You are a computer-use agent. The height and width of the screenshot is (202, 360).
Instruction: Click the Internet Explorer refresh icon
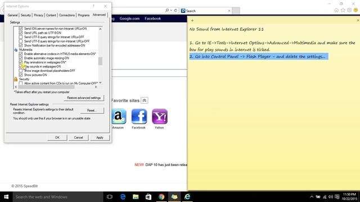pos(175,10)
